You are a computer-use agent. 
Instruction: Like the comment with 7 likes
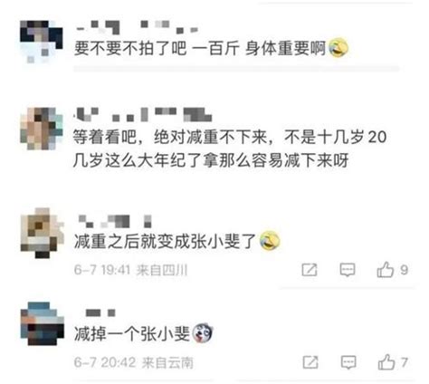tap(386, 362)
